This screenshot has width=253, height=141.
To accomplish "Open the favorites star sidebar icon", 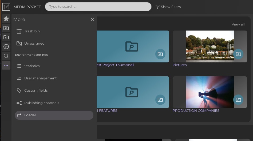I will [6, 19].
